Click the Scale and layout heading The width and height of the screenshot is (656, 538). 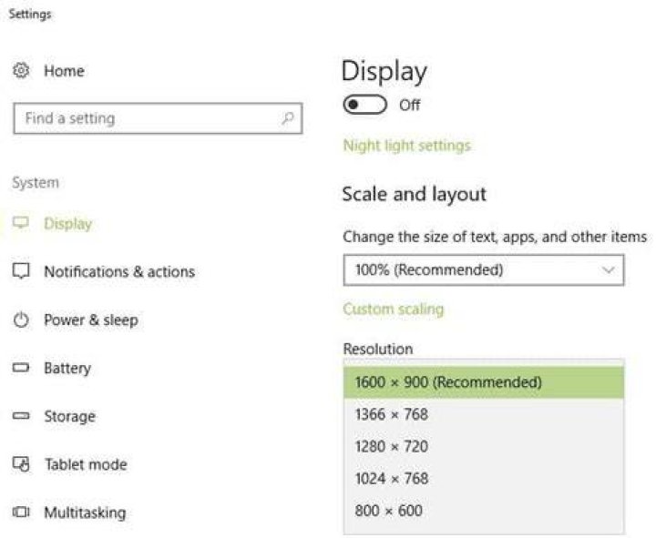pos(415,195)
